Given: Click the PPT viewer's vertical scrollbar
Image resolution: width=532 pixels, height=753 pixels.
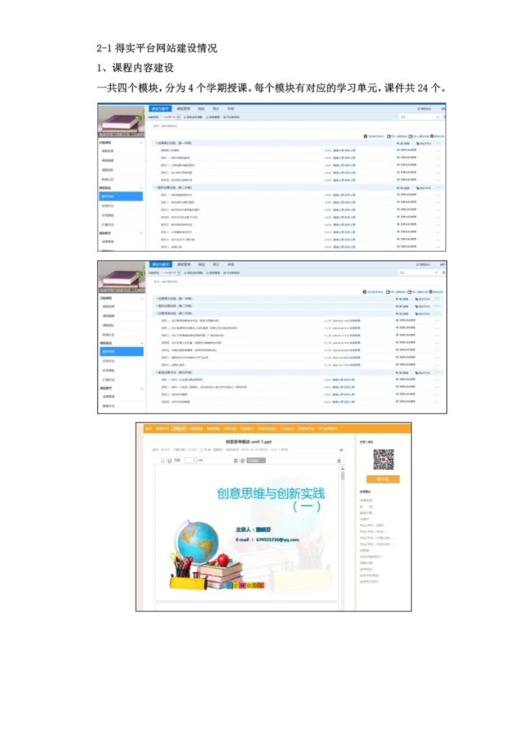Looking at the screenshot, I should click(342, 476).
